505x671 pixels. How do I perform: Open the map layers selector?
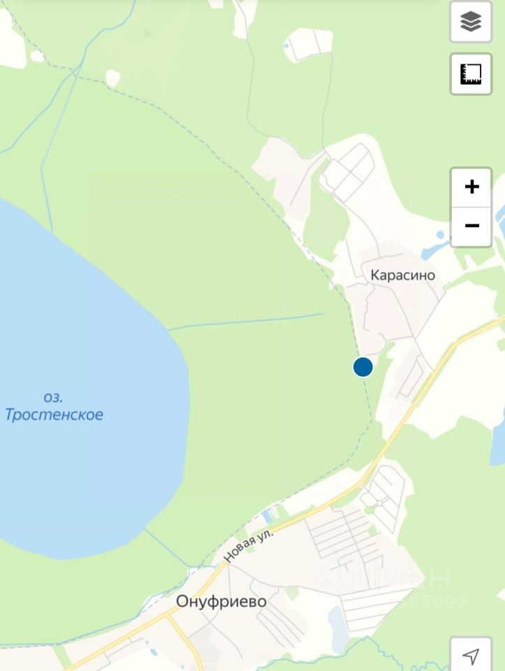tap(471, 22)
